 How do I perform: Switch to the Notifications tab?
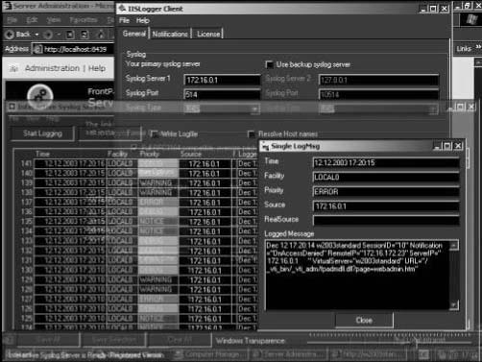pyautogui.click(x=170, y=34)
